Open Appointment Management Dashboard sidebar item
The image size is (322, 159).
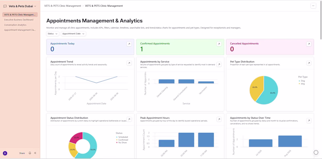pyautogui.click(x=20, y=30)
